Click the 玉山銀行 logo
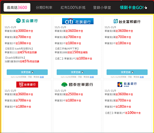The width and height of the screenshot is (154, 133). click(x=27, y=21)
